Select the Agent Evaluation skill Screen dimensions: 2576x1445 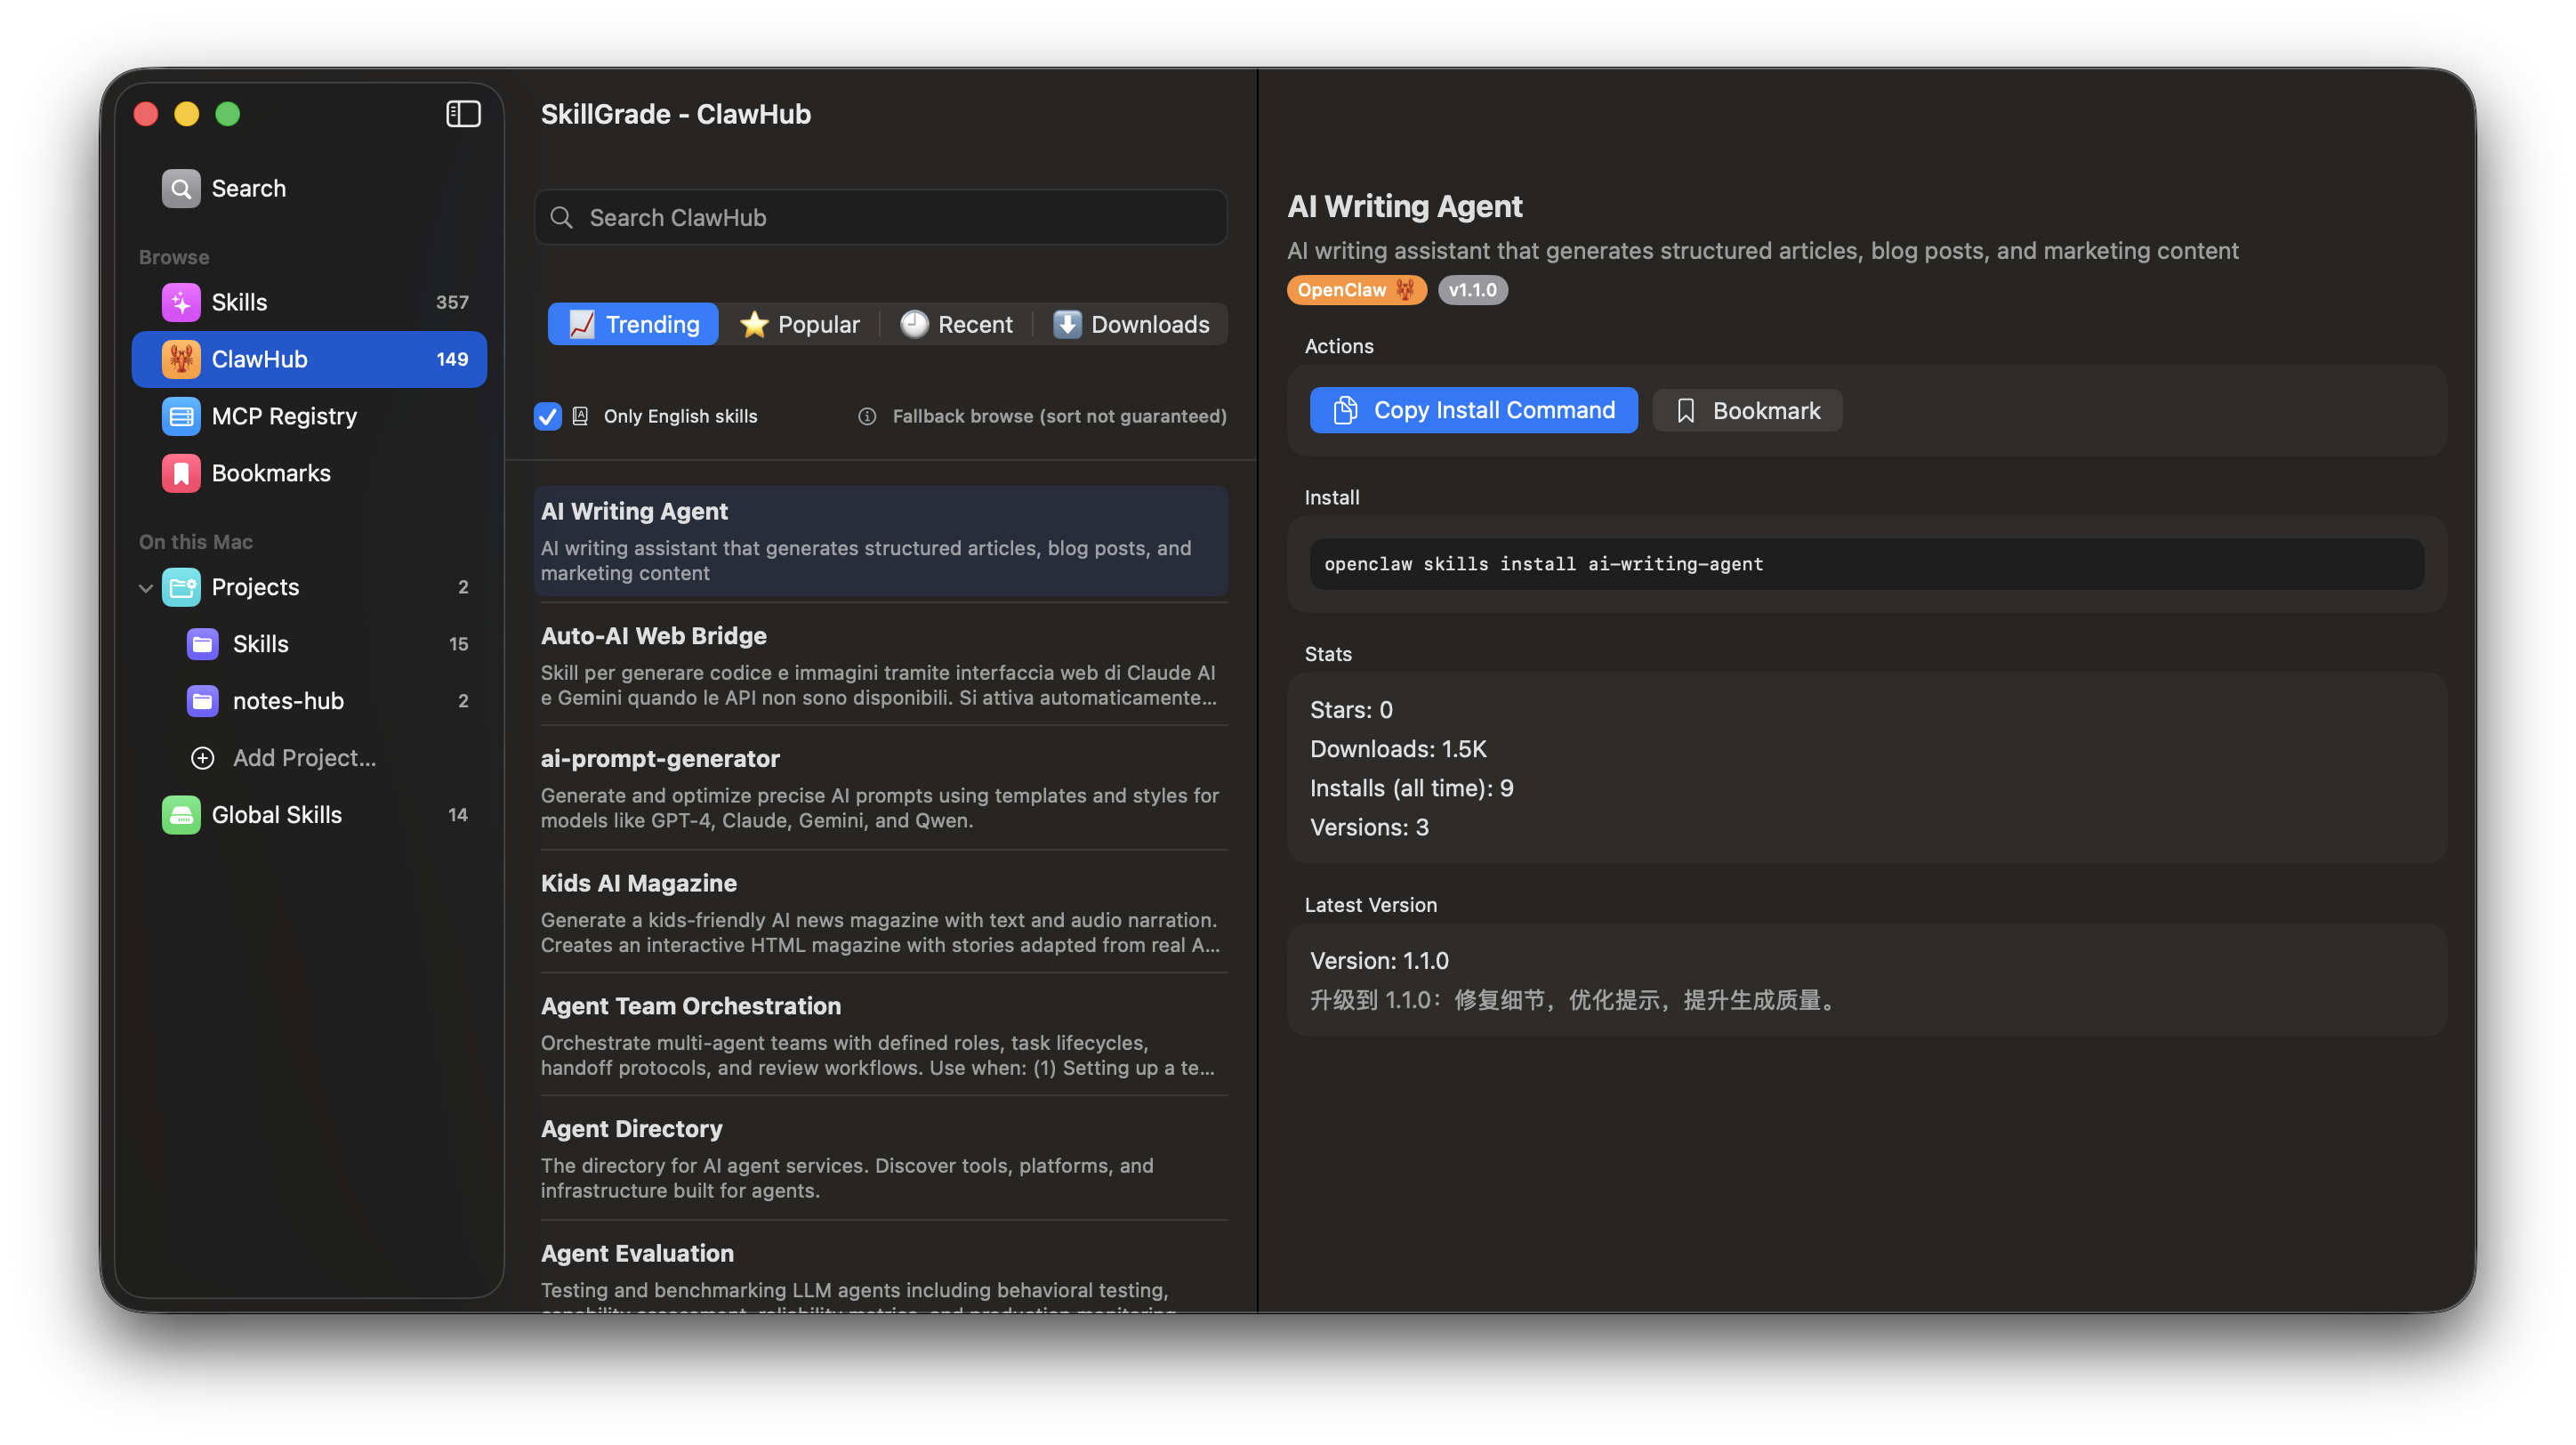pos(880,1270)
